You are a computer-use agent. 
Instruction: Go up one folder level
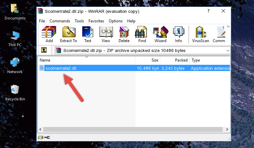point(44,50)
